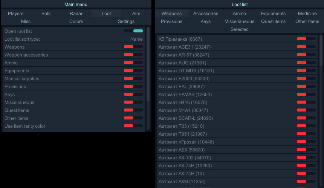Toggle the Quest items switch in Main menu
Screen dimensions: 324x188
133,110
